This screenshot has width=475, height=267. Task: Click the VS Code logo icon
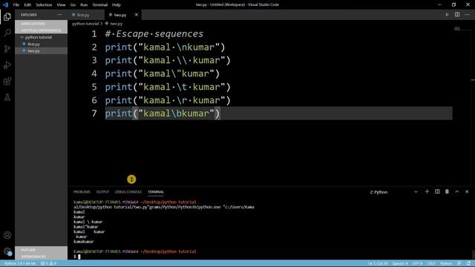5,4
